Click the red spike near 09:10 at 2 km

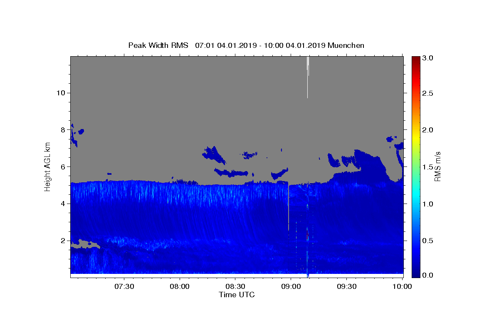(x=307, y=234)
